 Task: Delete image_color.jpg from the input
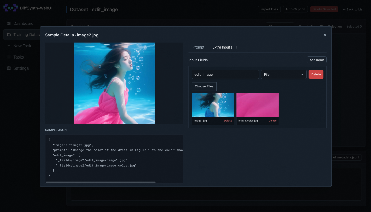[x=272, y=121]
